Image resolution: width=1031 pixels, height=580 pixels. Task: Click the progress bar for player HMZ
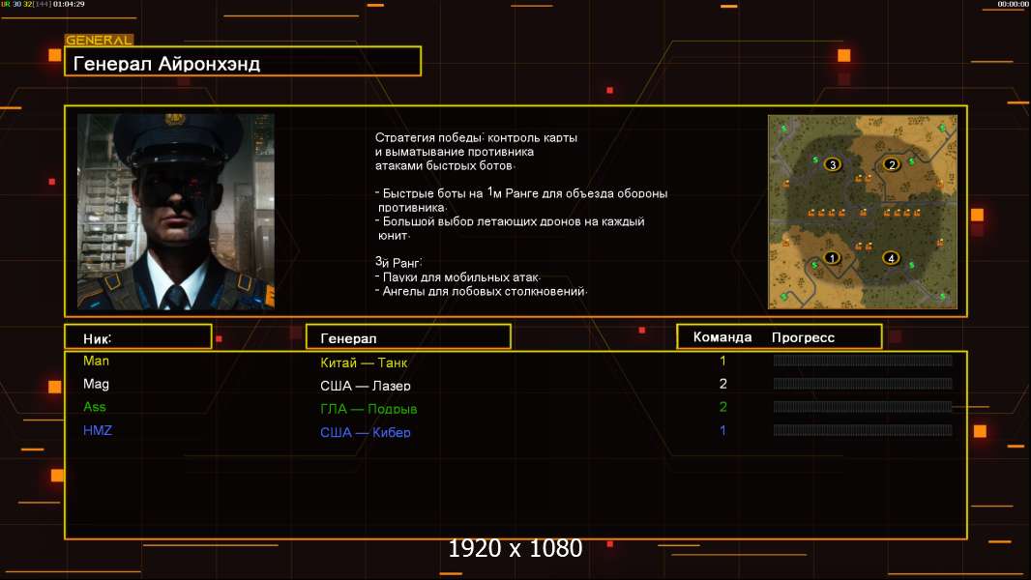click(x=863, y=430)
